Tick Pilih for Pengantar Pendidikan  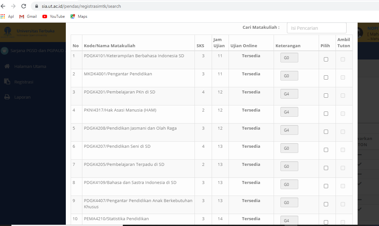326,77
